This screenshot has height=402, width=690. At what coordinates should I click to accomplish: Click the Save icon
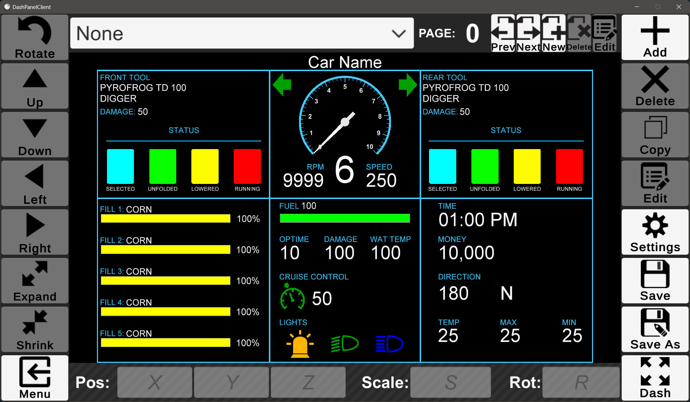click(655, 280)
